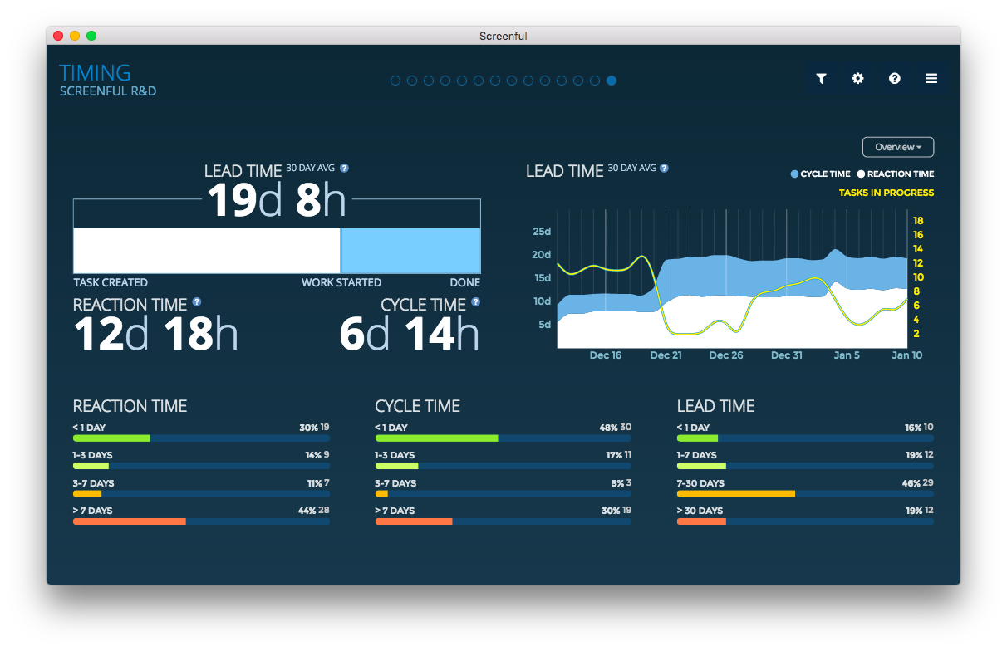Switch to the first dashboard navigation dot

click(x=395, y=81)
